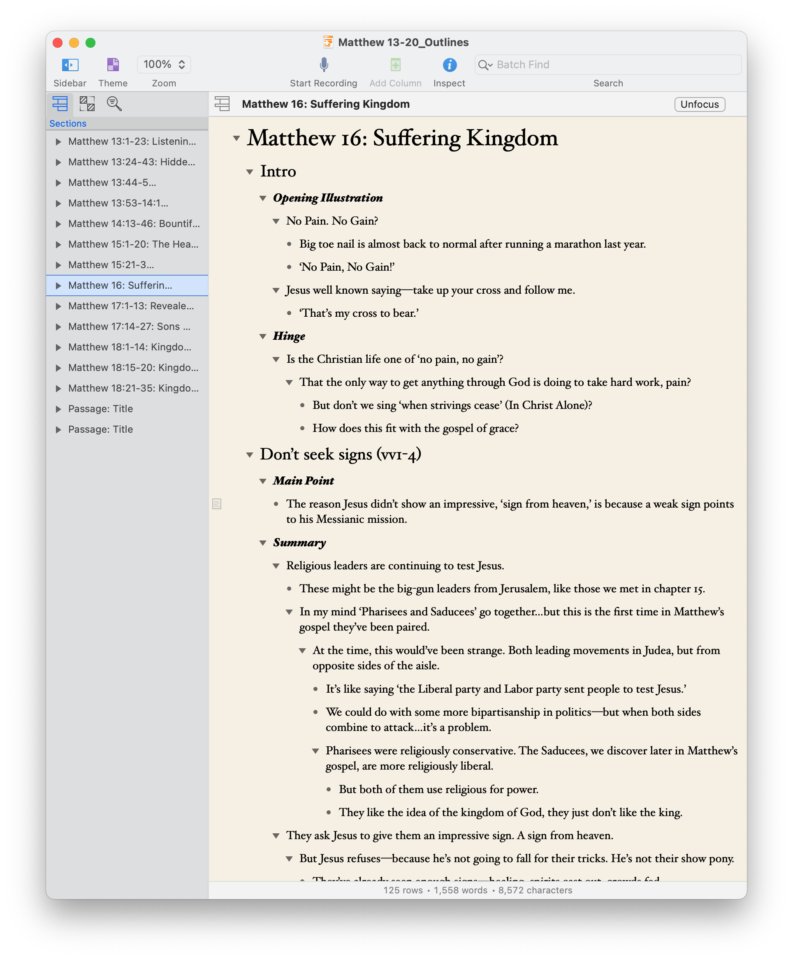Select Matthew 18:15-20 sidebar row
The width and height of the screenshot is (793, 960).
click(127, 368)
